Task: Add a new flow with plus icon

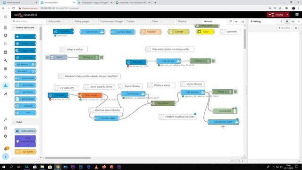Action: click(x=236, y=22)
